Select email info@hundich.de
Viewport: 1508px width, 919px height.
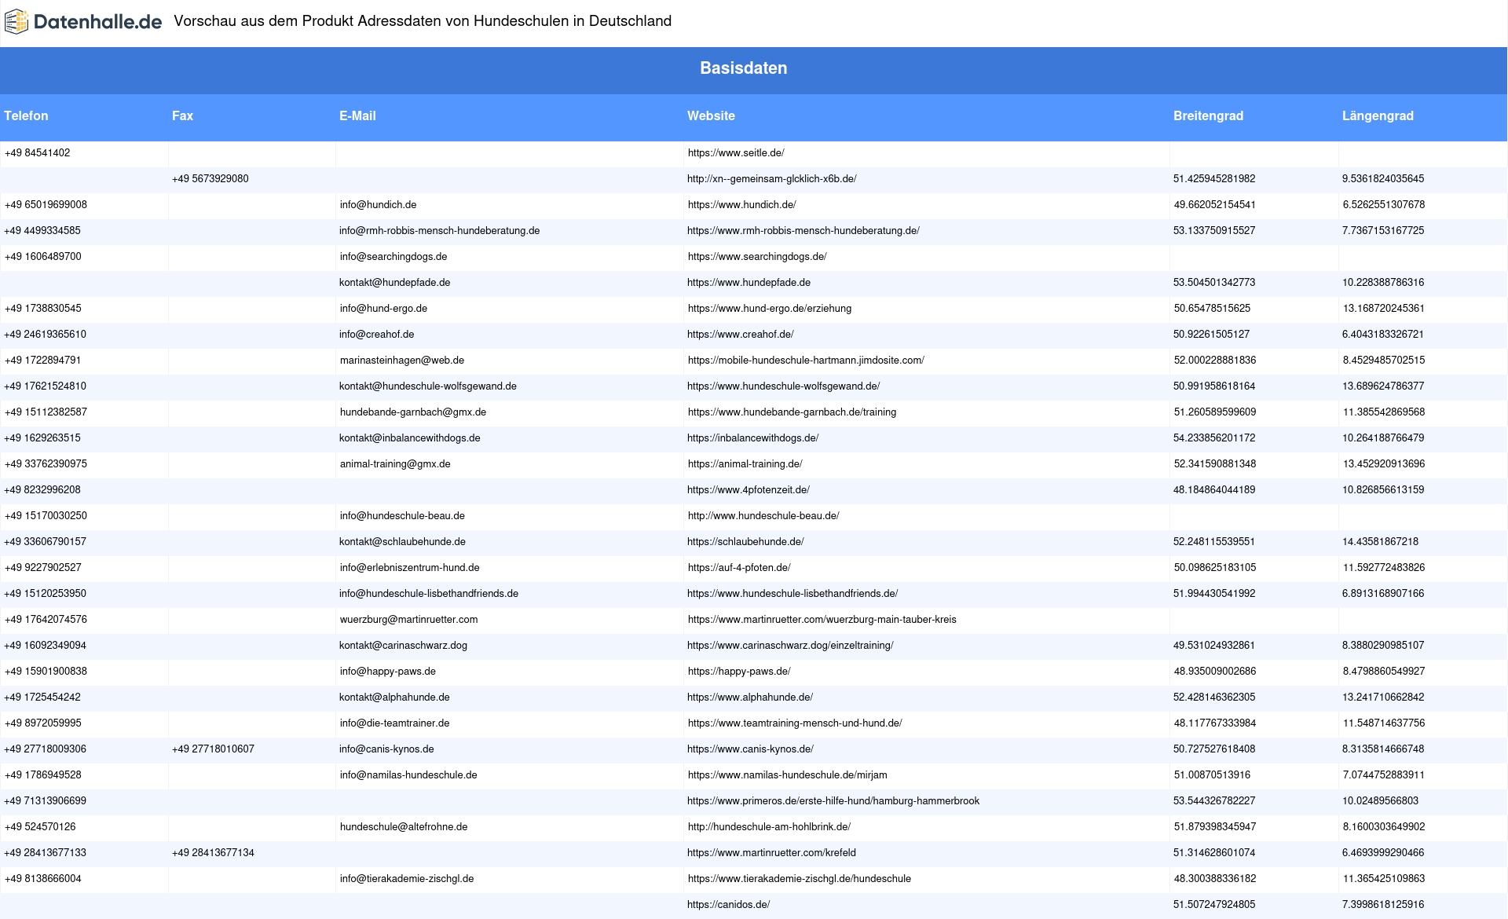click(378, 205)
